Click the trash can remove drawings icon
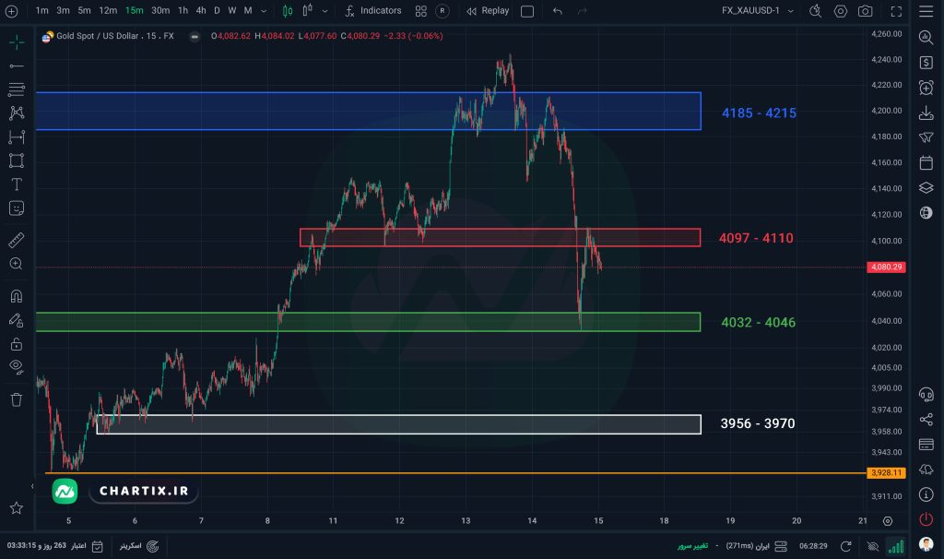944x559 pixels. click(x=16, y=398)
